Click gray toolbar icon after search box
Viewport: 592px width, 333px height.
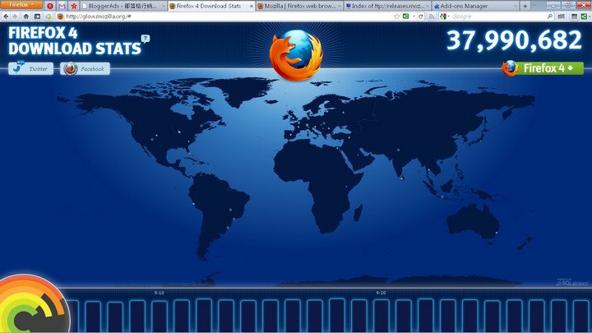pos(562,16)
